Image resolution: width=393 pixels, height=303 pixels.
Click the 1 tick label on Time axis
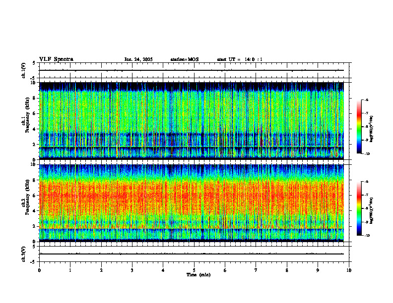point(70,270)
